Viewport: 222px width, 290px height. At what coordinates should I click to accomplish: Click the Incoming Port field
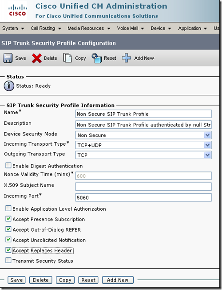tap(143, 197)
